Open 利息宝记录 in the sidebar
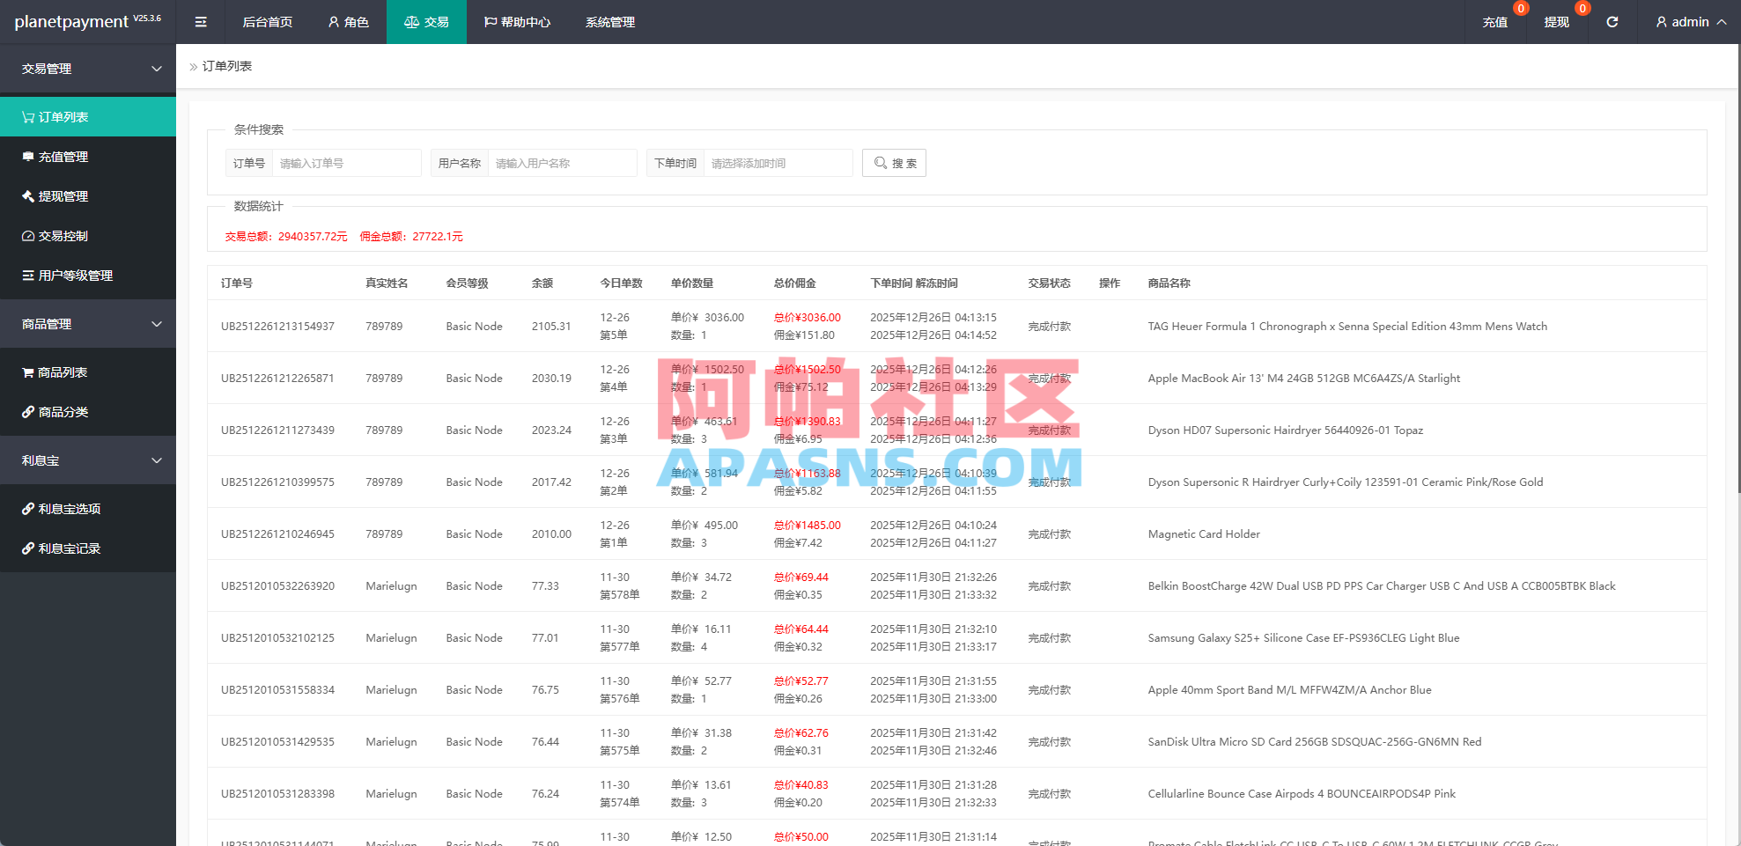 tap(88, 548)
